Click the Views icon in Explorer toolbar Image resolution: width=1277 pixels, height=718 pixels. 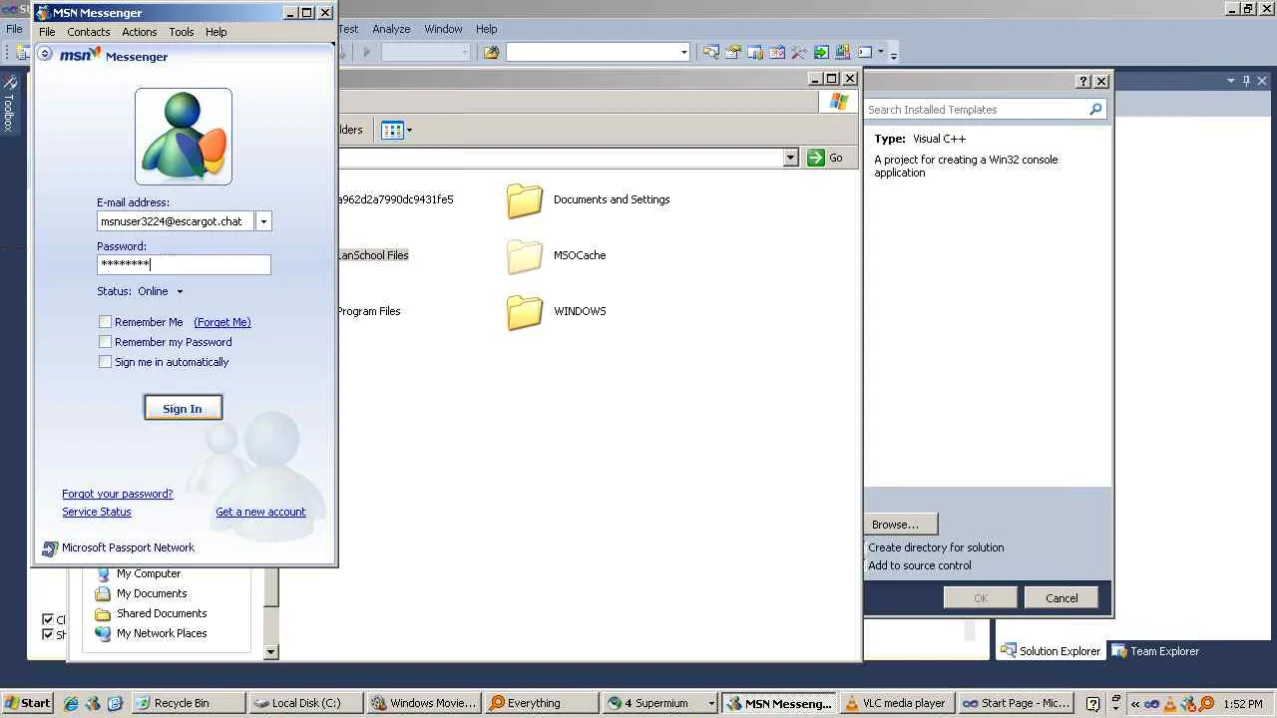pos(392,130)
